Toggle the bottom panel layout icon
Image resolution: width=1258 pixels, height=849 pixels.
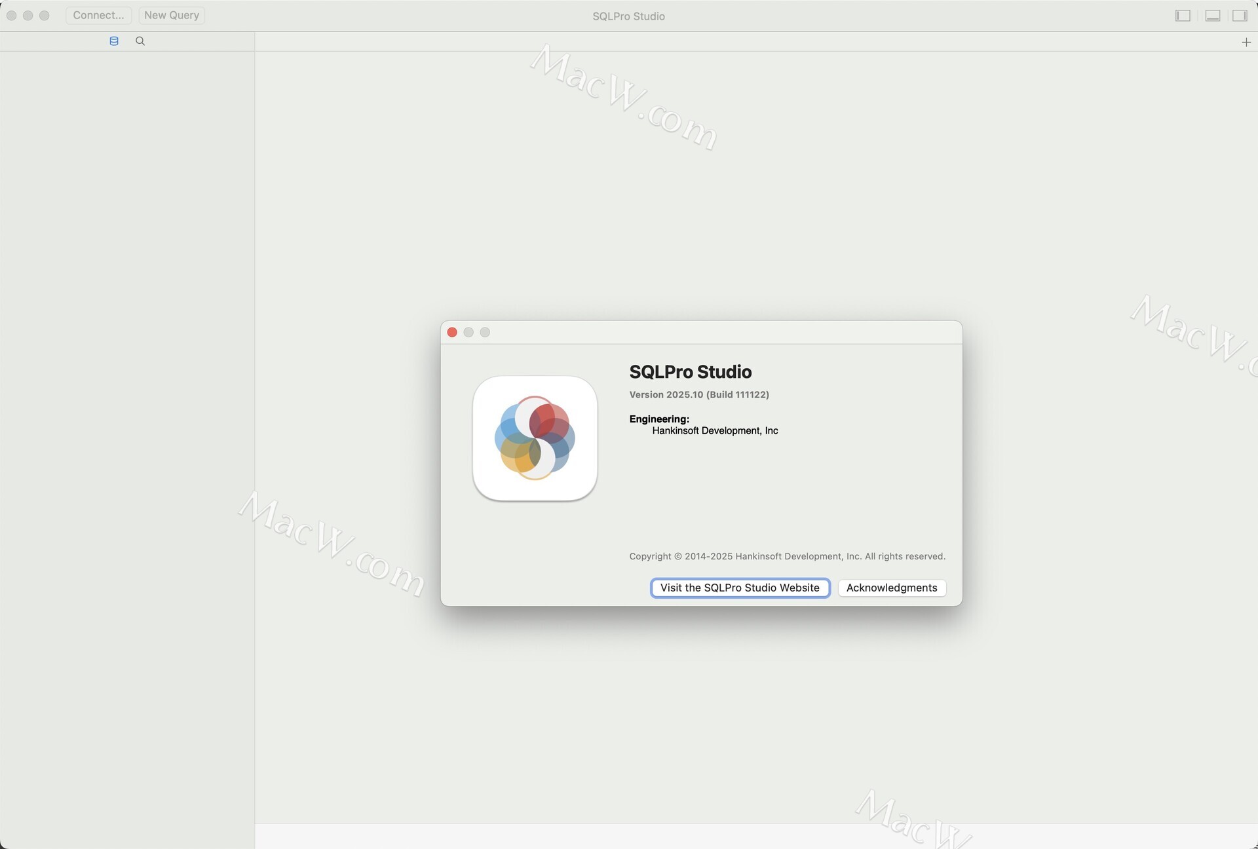pos(1213,16)
